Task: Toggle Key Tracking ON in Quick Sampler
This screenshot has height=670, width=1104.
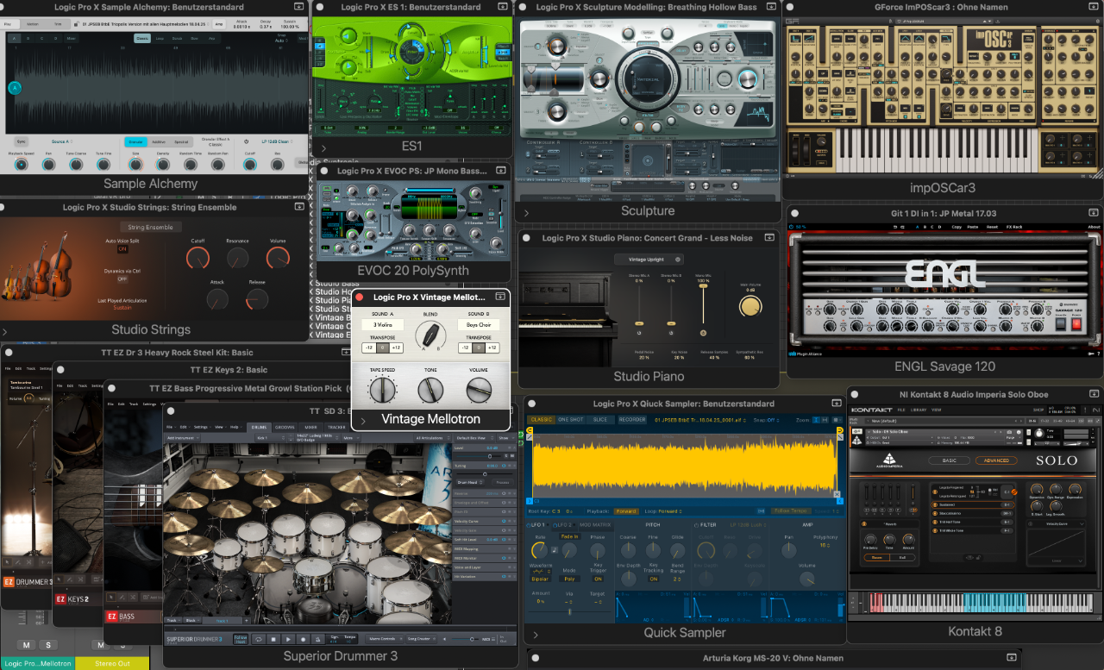Action: (654, 579)
